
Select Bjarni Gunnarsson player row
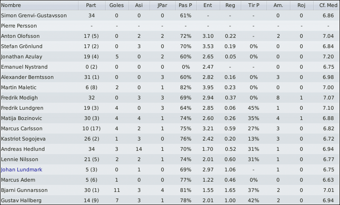[170, 190]
